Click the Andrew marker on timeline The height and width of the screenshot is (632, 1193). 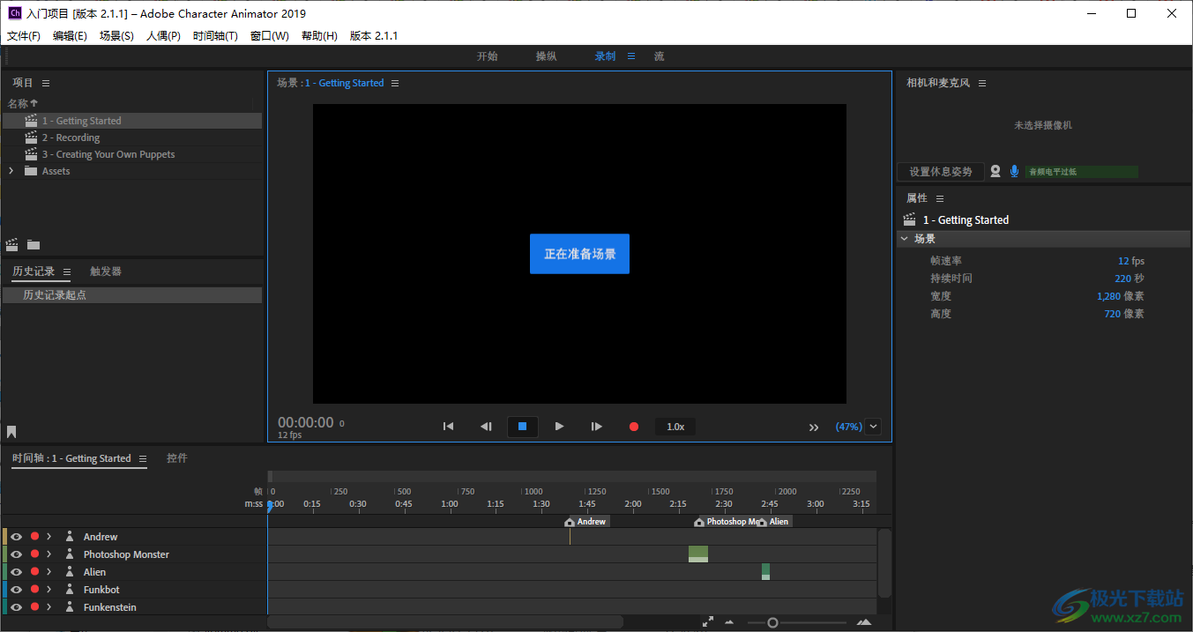point(587,522)
